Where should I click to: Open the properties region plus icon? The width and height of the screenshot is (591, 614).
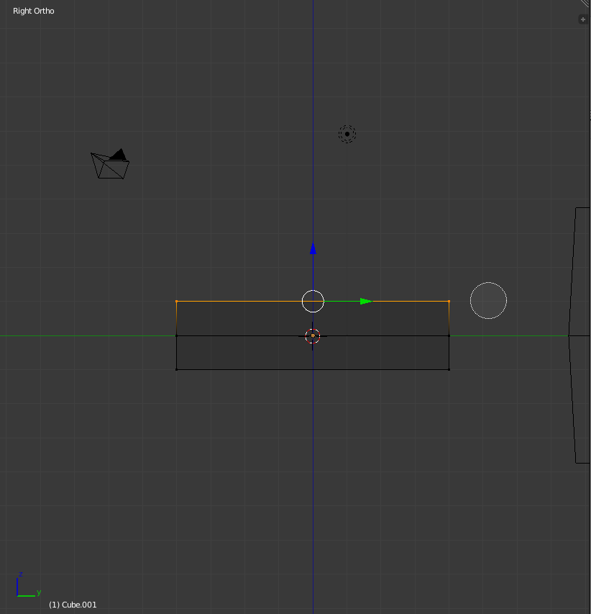click(583, 19)
